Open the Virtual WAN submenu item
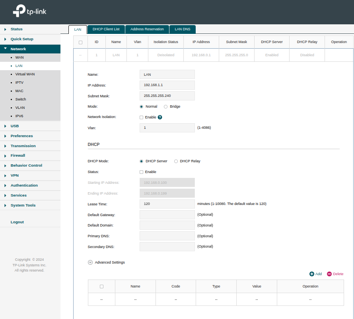Viewport: 354px width, 319px height. tap(30, 74)
